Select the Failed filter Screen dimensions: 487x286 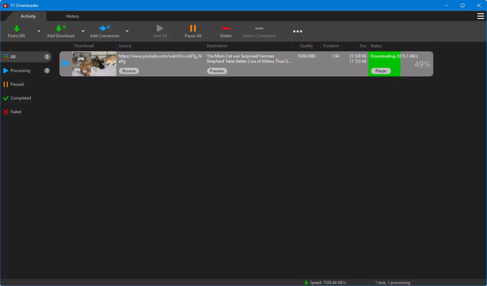click(26, 112)
